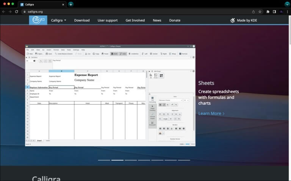Click the Sheets slide heading

[x=206, y=83]
